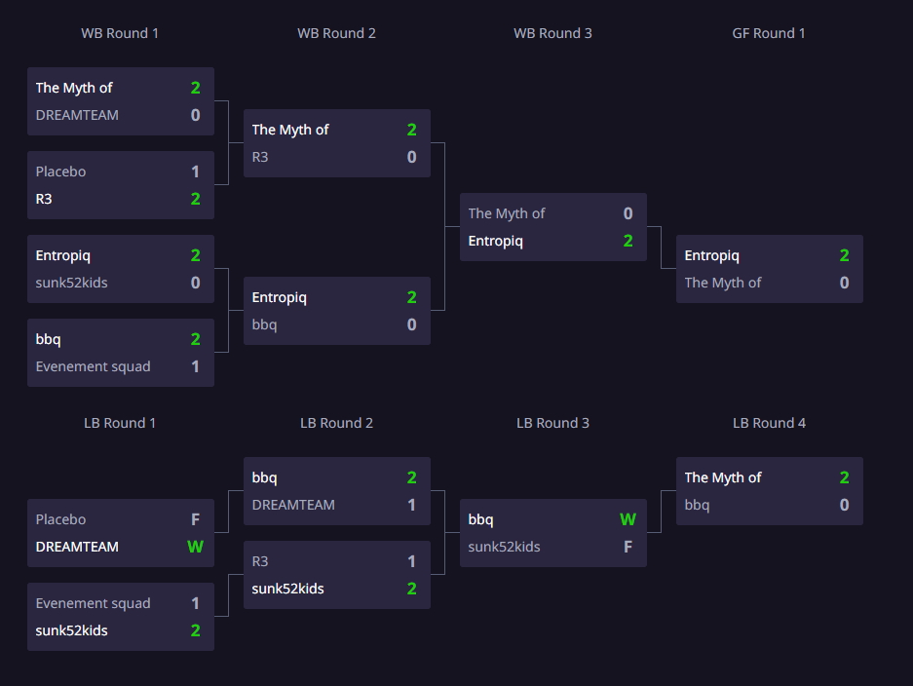Select Entropiq vs sunk52kids match in WB Round 1
Image resolution: width=913 pixels, height=686 pixels.
coord(120,269)
